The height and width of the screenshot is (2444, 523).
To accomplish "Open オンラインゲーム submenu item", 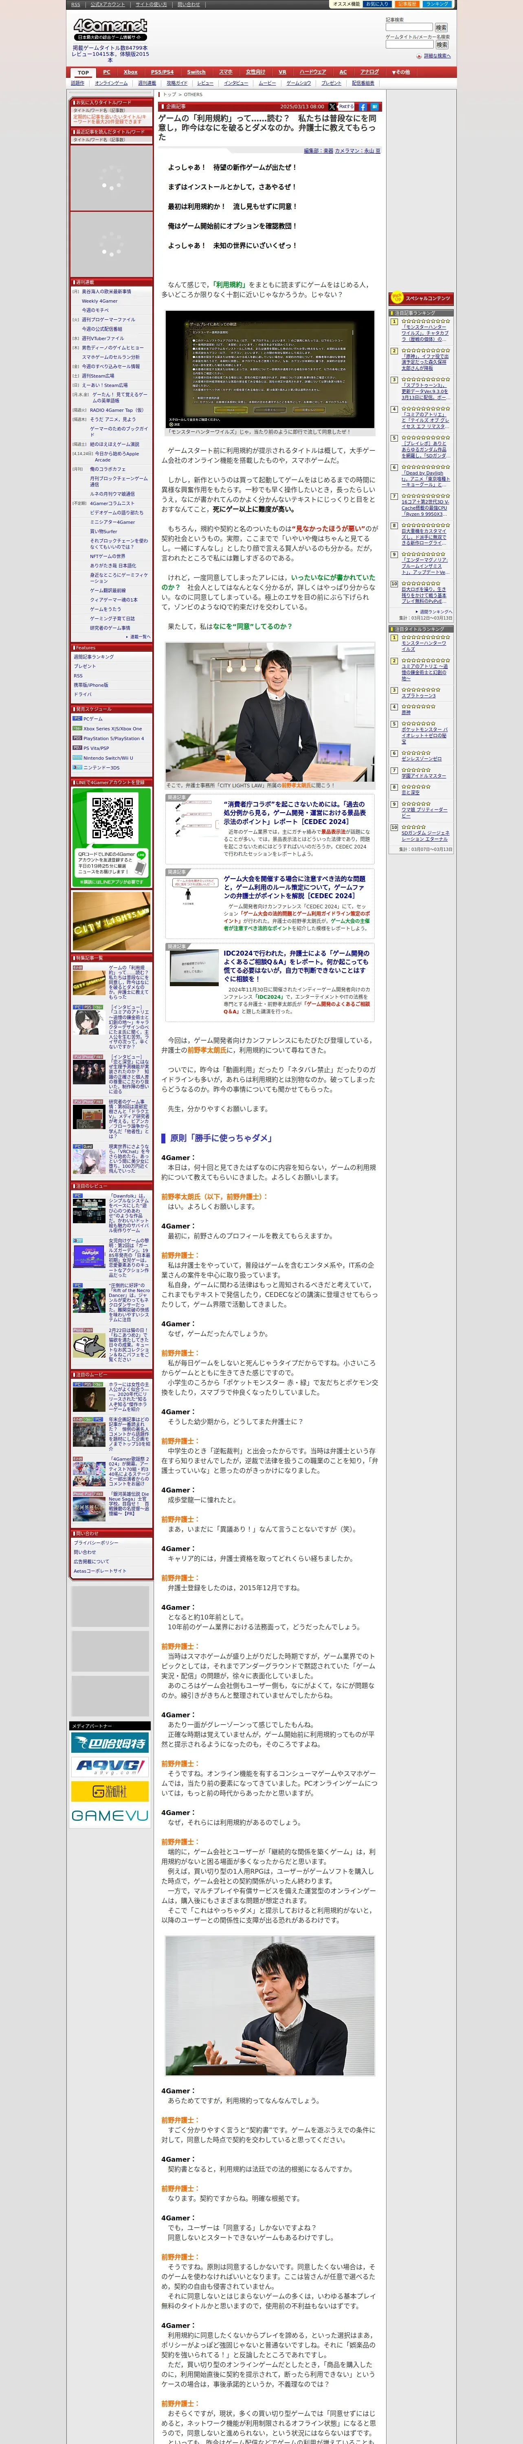I will 111,83.
